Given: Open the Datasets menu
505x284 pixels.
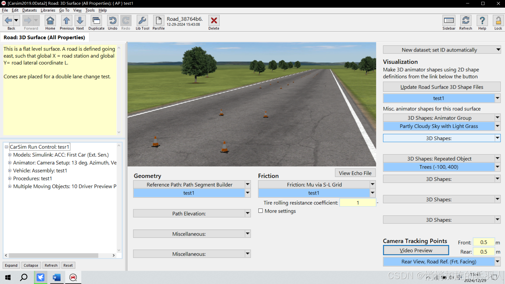Looking at the screenshot, I should (x=29, y=10).
